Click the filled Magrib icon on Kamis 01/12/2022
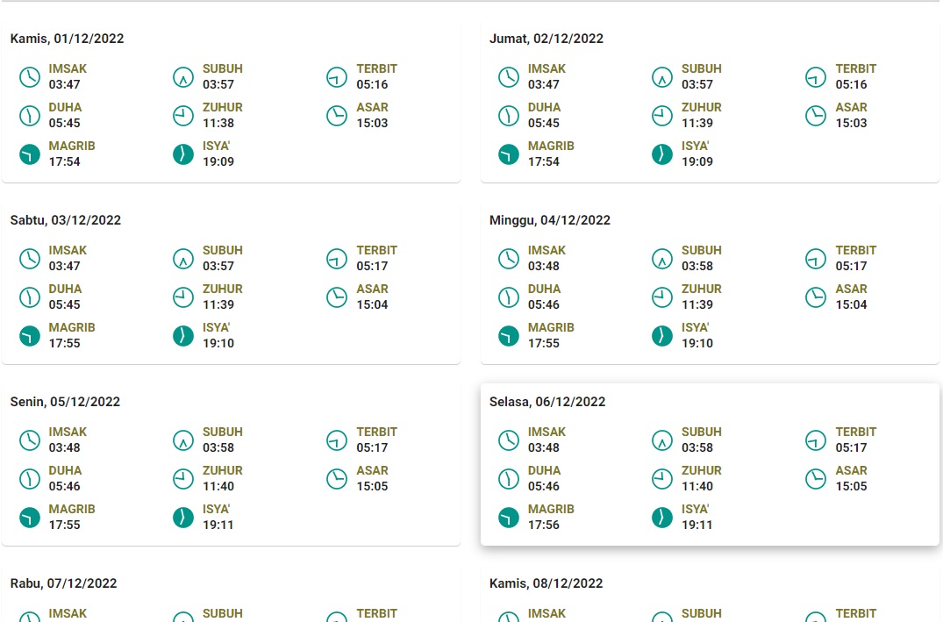 [x=30, y=154]
